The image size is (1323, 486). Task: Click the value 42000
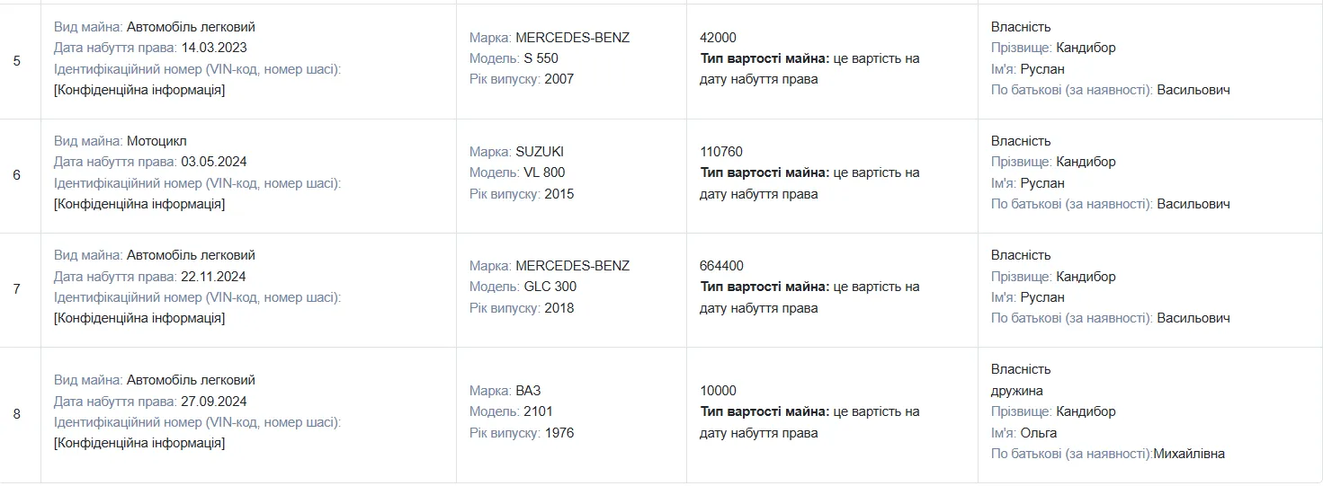[718, 38]
